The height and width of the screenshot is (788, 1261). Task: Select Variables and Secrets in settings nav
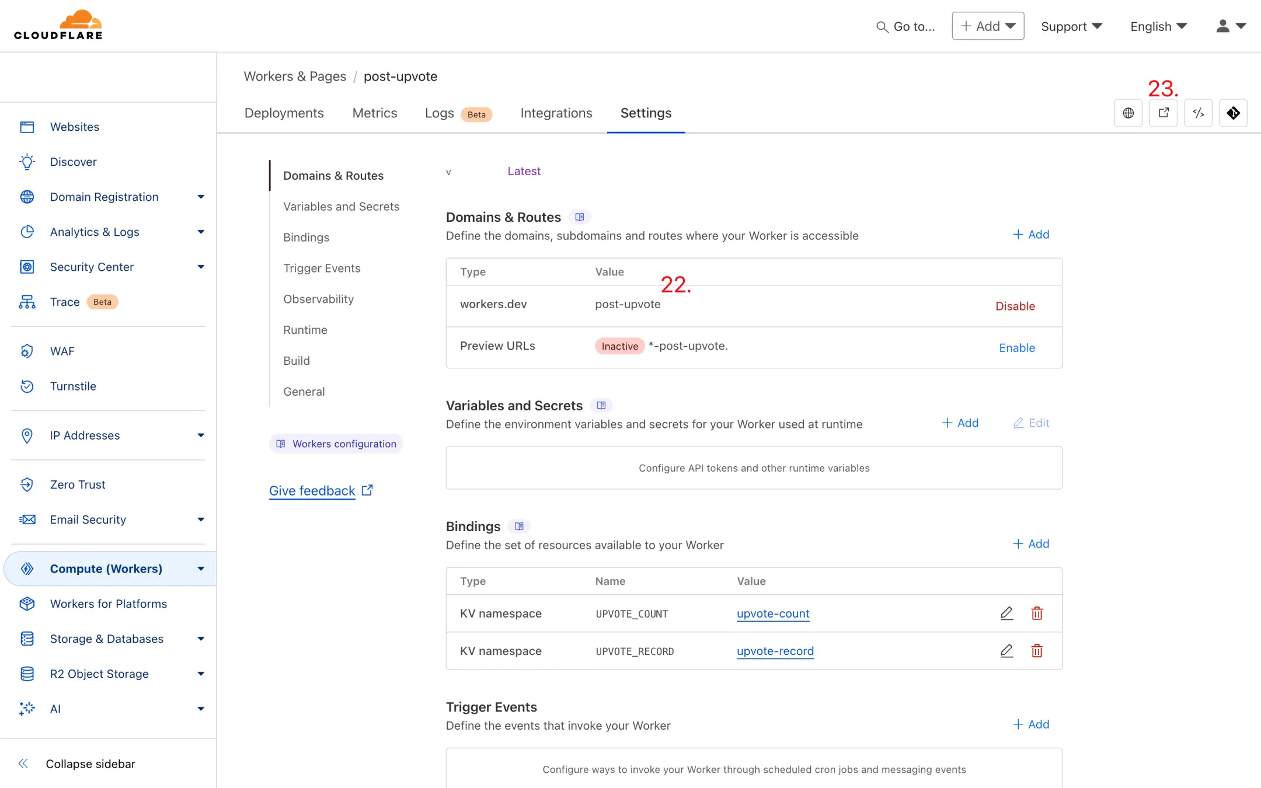click(341, 207)
